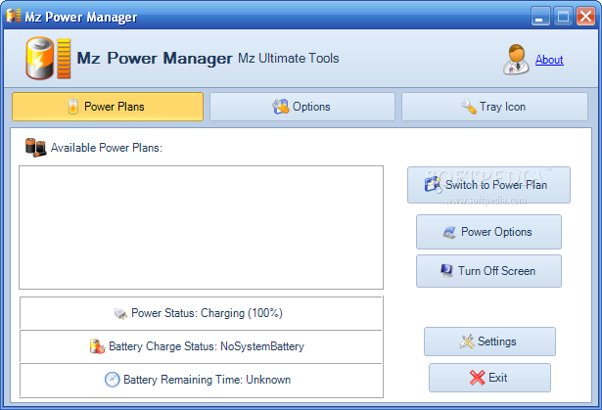602x410 pixels.
Task: Open the Tray Icon tab
Action: 494,107
